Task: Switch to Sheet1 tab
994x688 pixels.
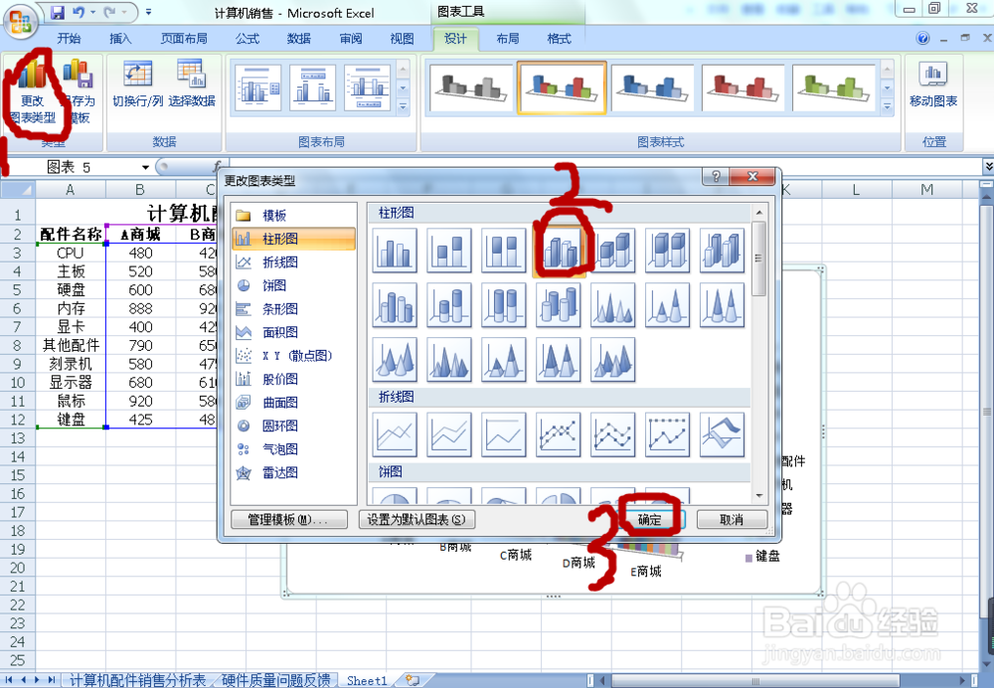Action: click(x=367, y=680)
